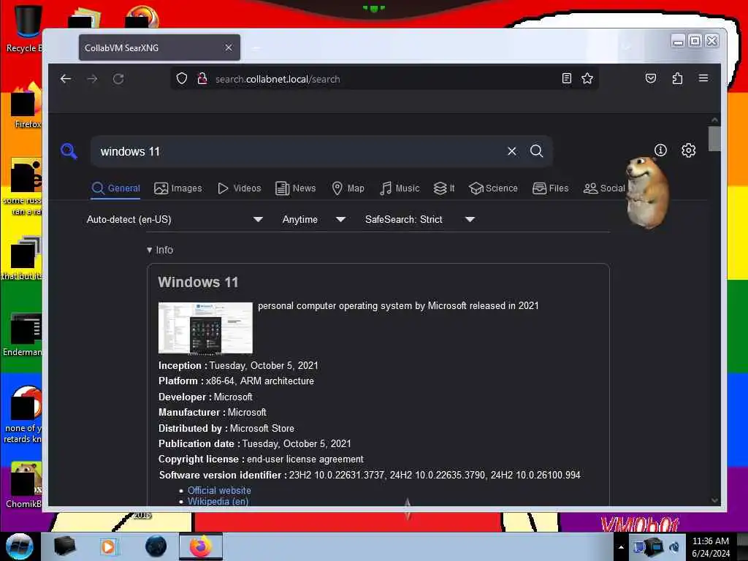Open the Windows 11 infobox thumbnail

(x=205, y=328)
